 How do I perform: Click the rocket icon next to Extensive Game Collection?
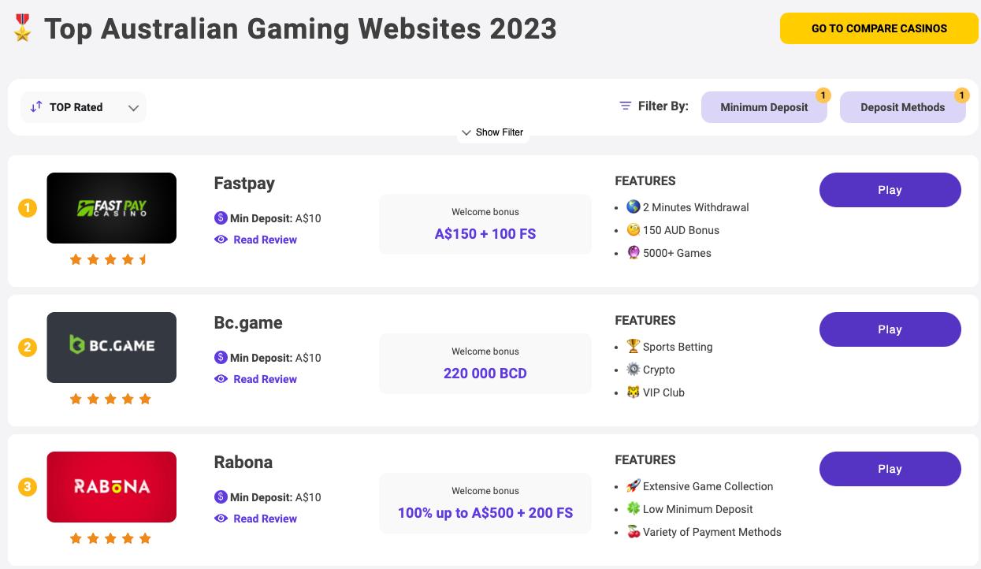tap(634, 485)
